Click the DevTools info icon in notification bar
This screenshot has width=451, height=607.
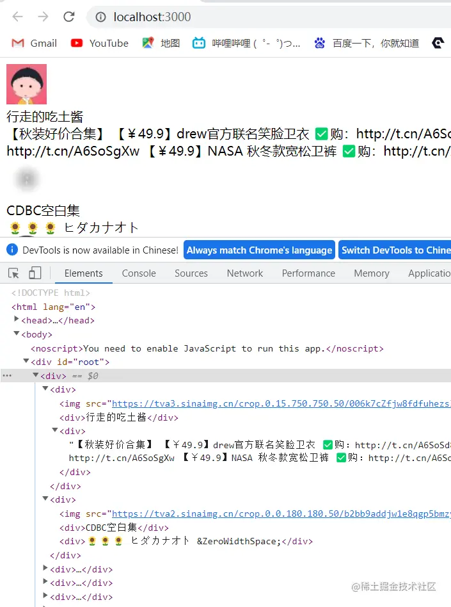(12, 250)
